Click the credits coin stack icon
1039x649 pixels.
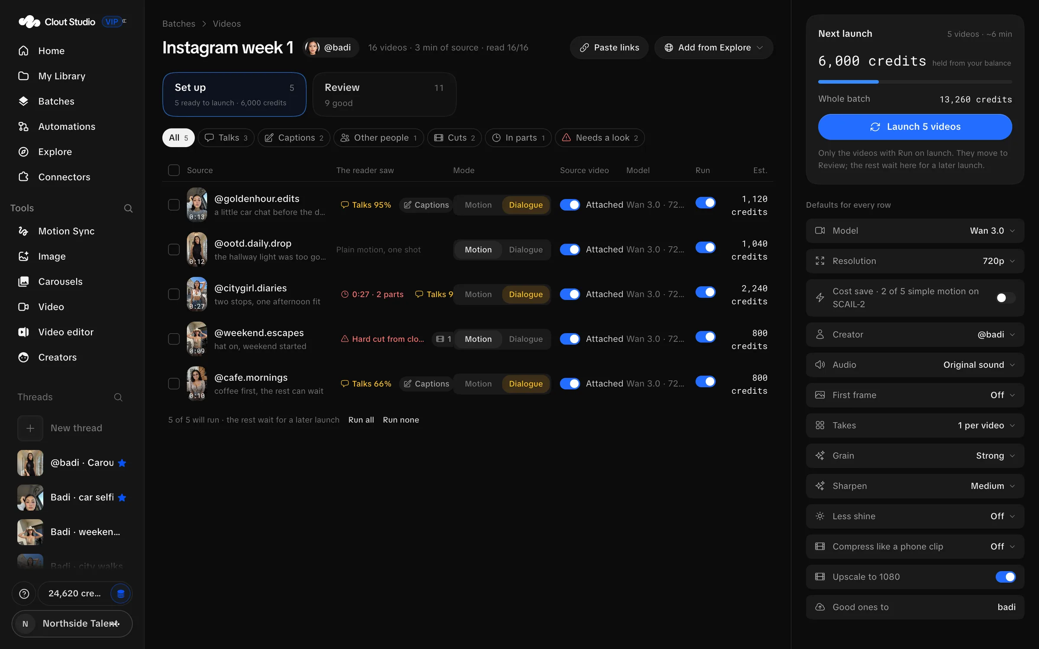tap(121, 594)
